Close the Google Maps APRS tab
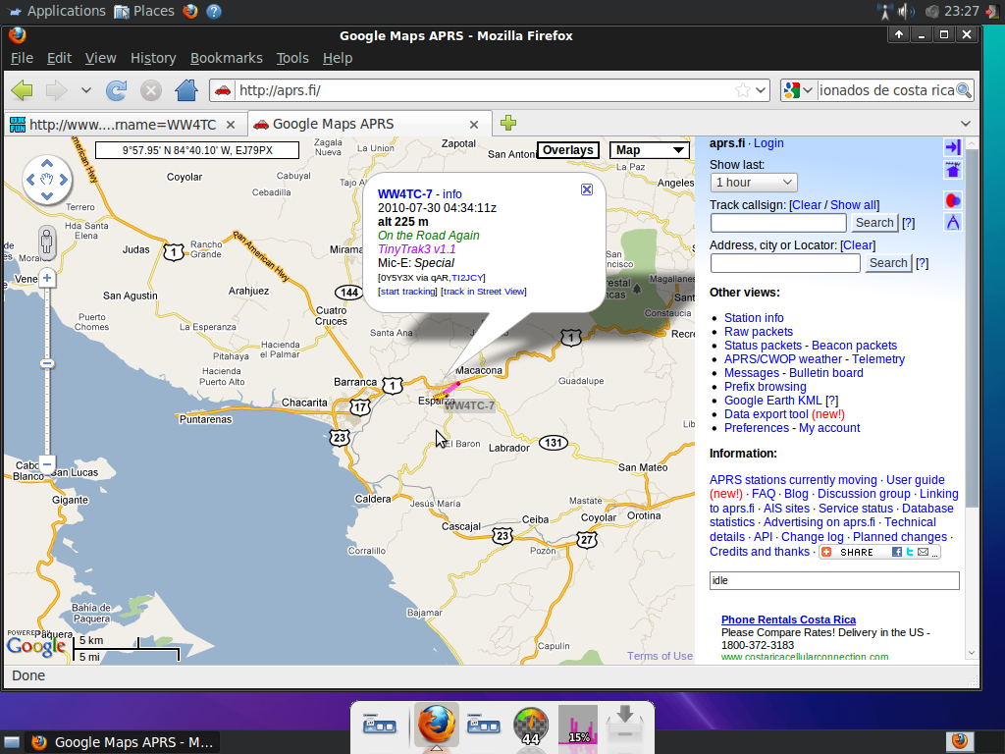 (474, 125)
